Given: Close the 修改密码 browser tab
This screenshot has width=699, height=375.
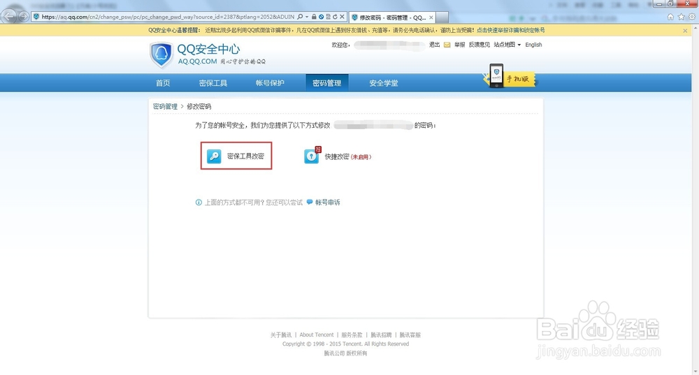Looking at the screenshot, I should pos(431,17).
